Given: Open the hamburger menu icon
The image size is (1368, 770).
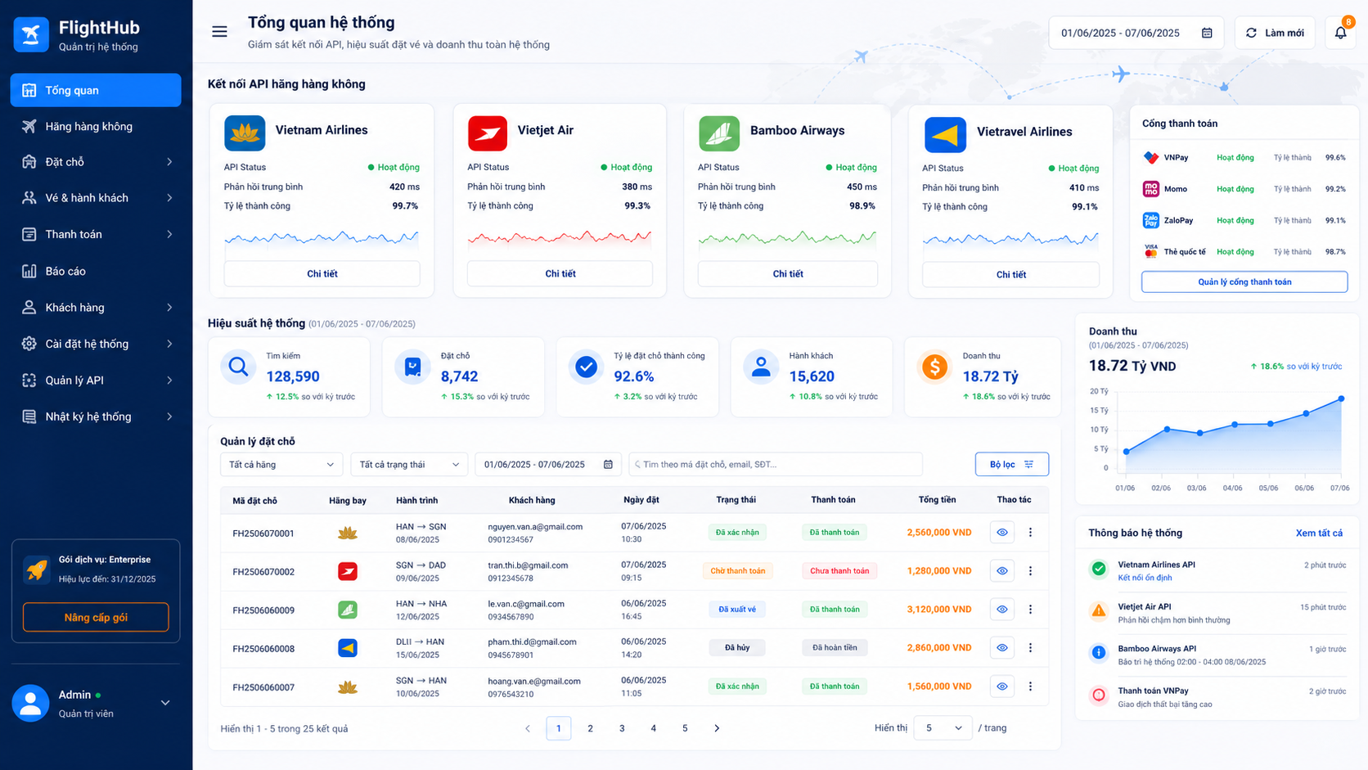Looking at the screenshot, I should (219, 32).
